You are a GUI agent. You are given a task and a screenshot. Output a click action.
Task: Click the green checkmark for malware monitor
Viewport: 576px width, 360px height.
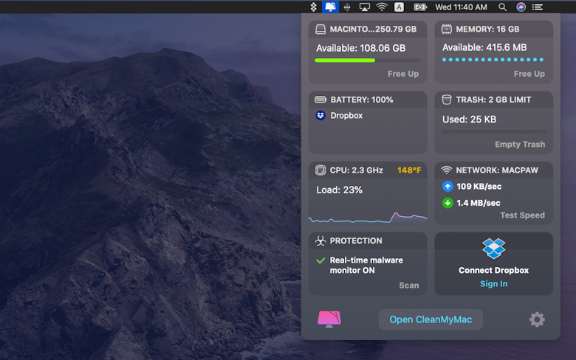pyautogui.click(x=320, y=260)
